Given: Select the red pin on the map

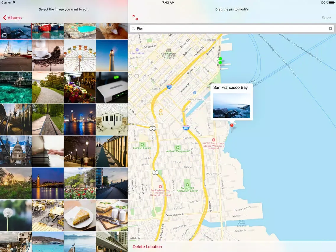Looking at the screenshot, I should point(232,125).
